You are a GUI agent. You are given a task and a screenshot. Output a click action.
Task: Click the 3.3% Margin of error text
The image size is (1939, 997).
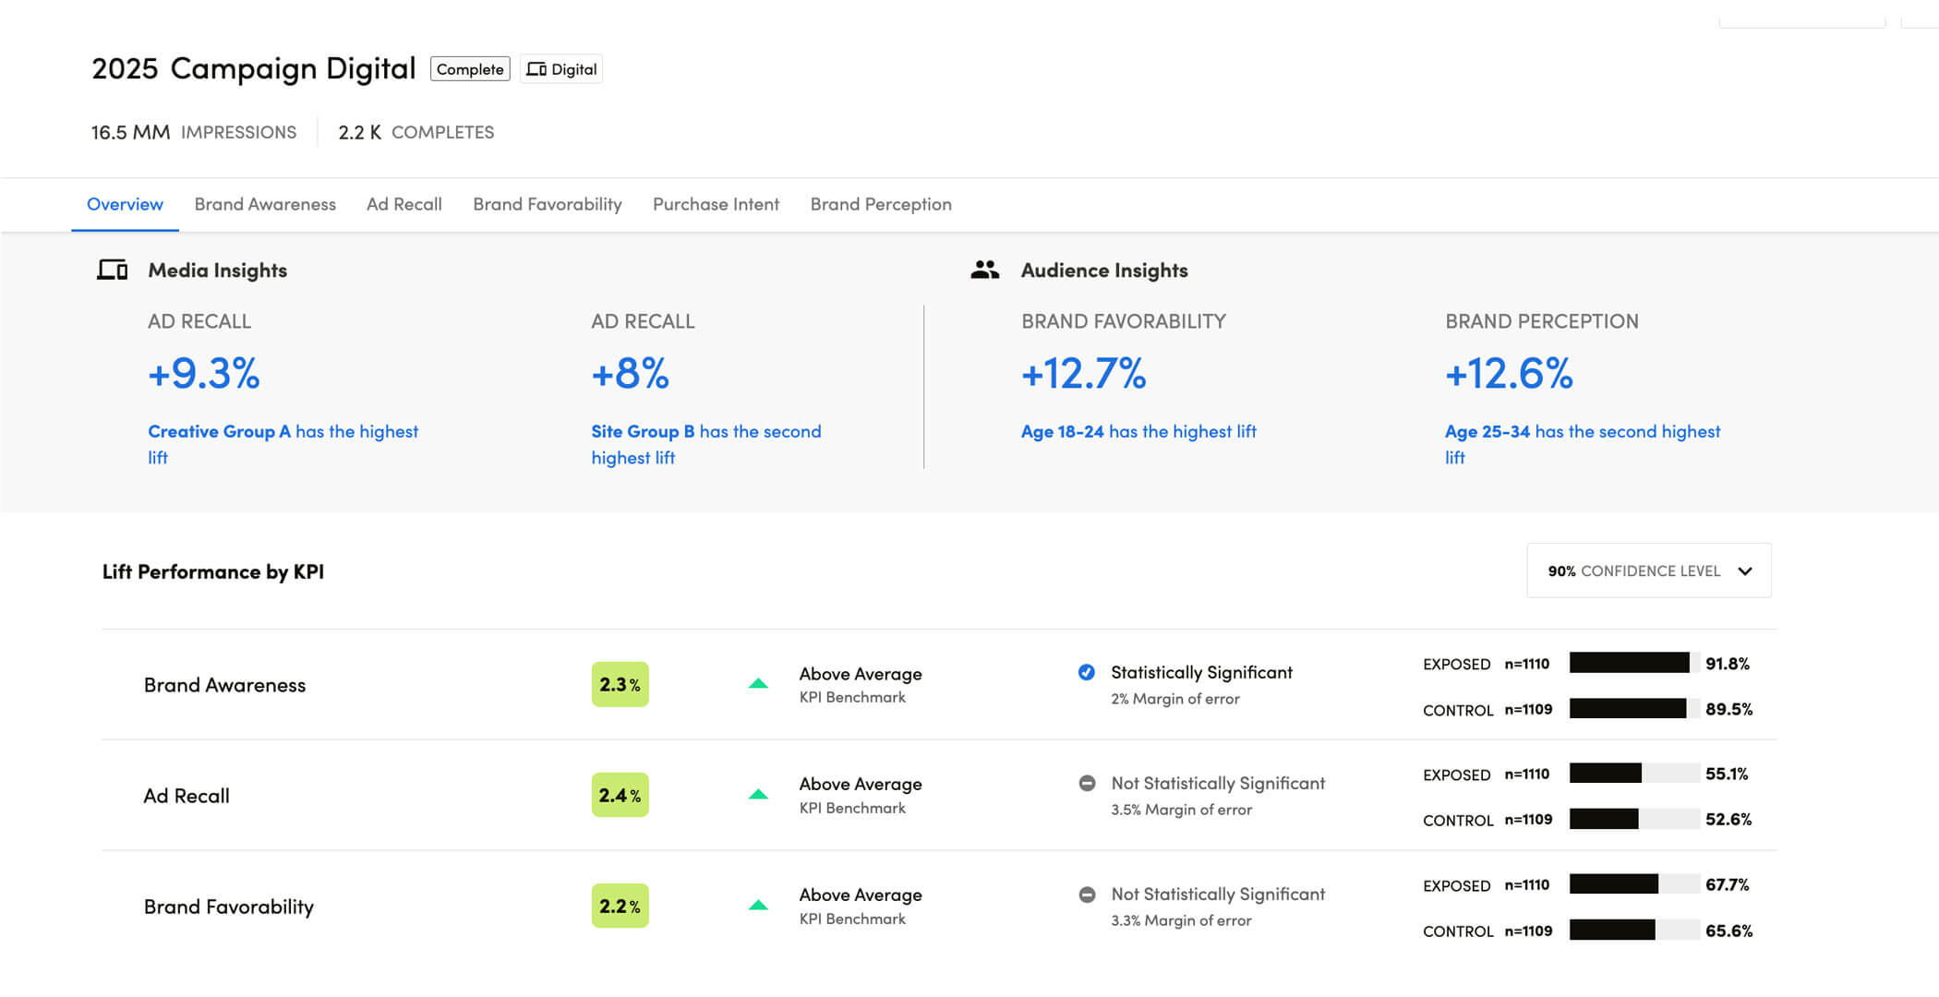point(1182,920)
